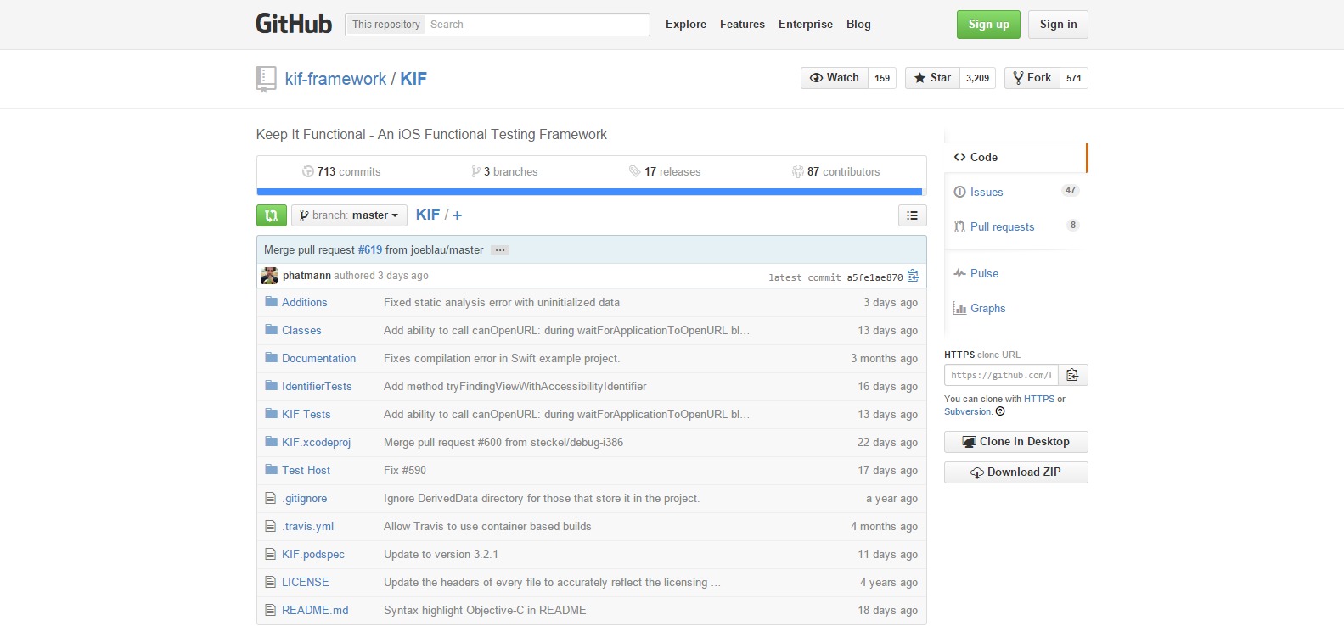Open the Documentation folder
Screen dimensions: 1344x626
click(x=318, y=358)
